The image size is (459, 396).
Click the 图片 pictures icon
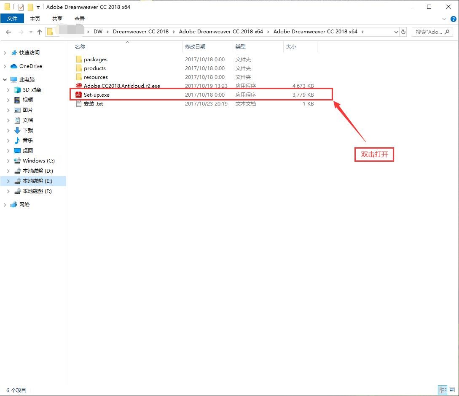(17, 110)
